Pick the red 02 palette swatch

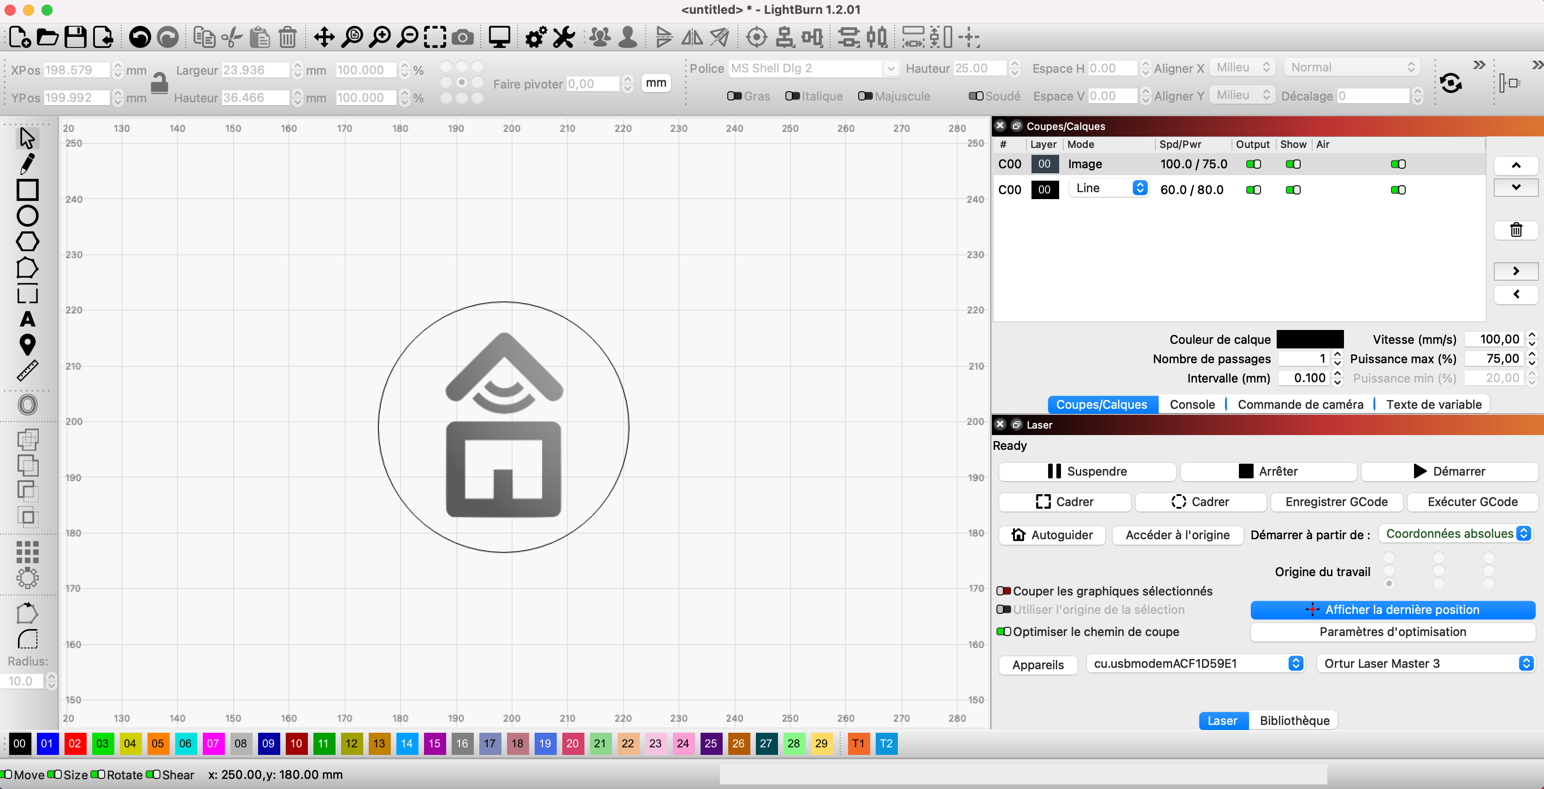[75, 743]
